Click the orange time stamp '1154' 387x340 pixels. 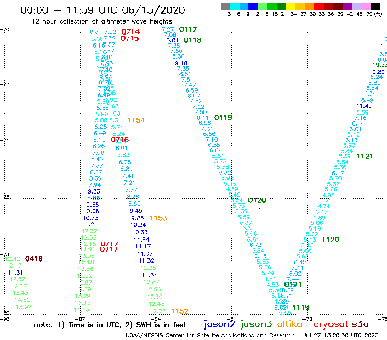[x=136, y=120]
